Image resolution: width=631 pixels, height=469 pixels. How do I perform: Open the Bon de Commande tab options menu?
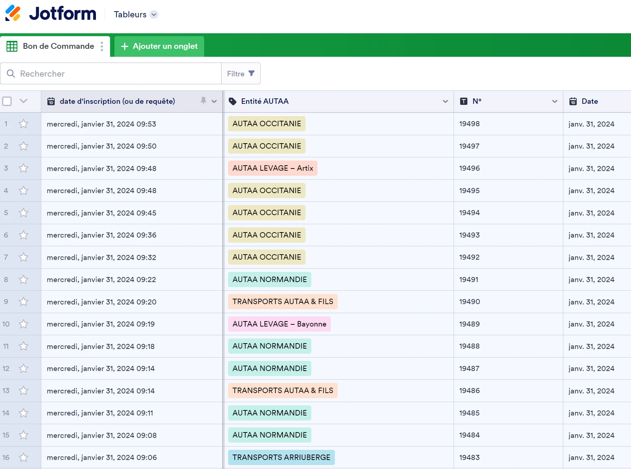(102, 46)
